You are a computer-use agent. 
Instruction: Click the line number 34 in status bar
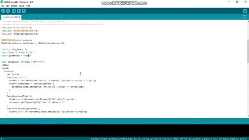2,139
